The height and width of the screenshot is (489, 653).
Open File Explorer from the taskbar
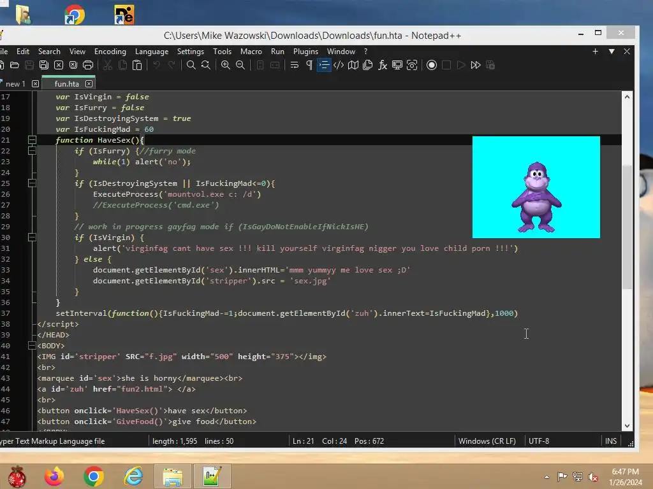172,476
